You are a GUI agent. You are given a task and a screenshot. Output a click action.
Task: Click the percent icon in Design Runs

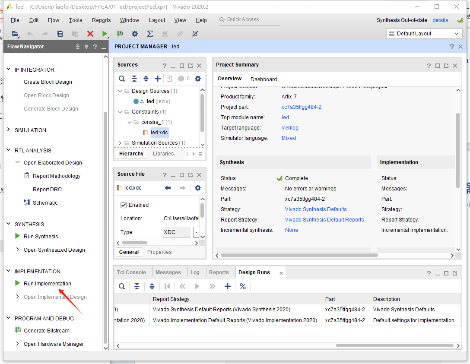click(243, 286)
